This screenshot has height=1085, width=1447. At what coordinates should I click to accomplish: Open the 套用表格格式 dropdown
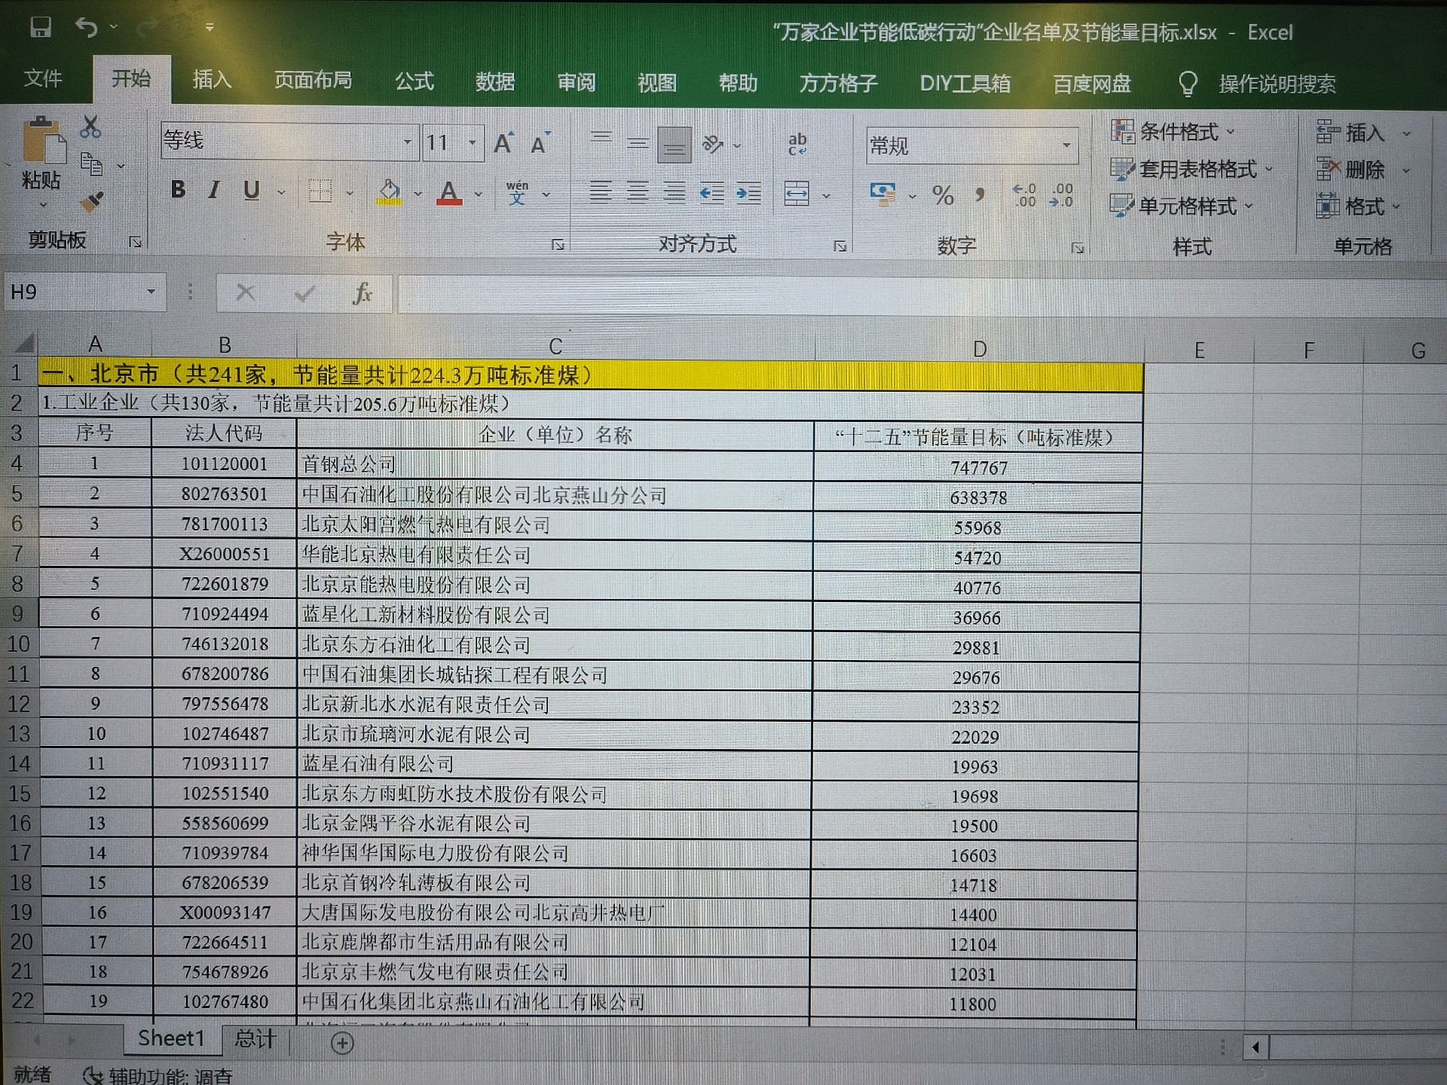click(1192, 169)
